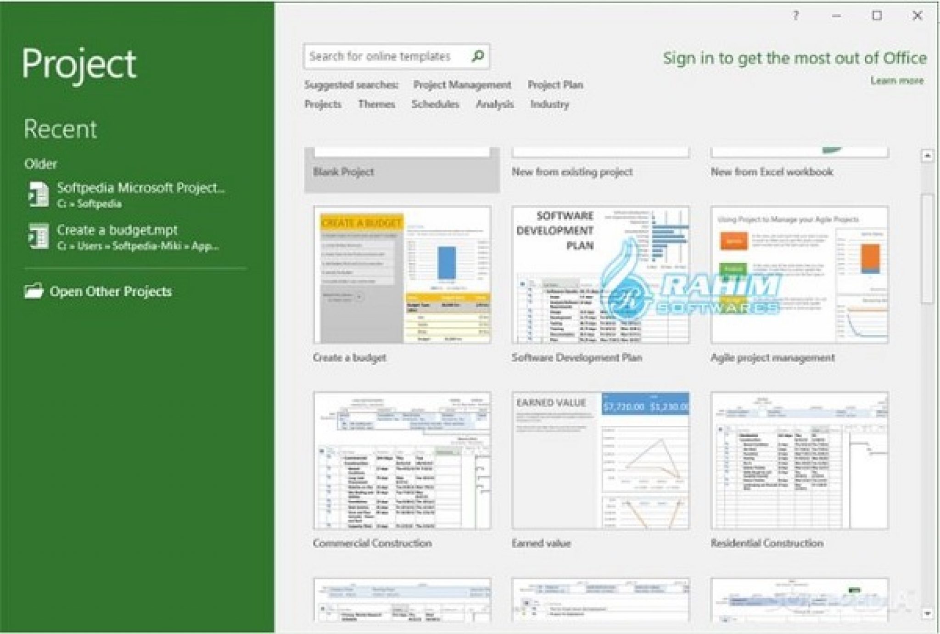Screen dimensions: 940x634
Task: Choose New from Excel workbook
Action: (x=799, y=156)
